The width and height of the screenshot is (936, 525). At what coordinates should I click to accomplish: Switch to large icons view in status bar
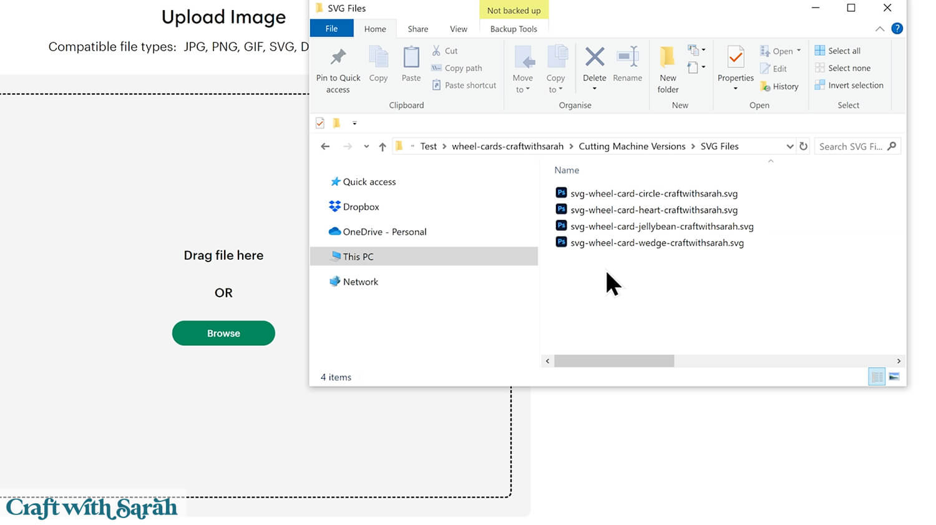click(x=894, y=376)
